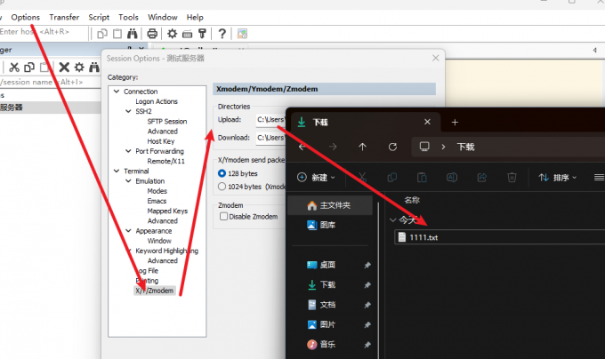The image size is (605, 359).
Task: Click Find binoculars icon in session manager
Action: pyautogui.click(x=94, y=68)
